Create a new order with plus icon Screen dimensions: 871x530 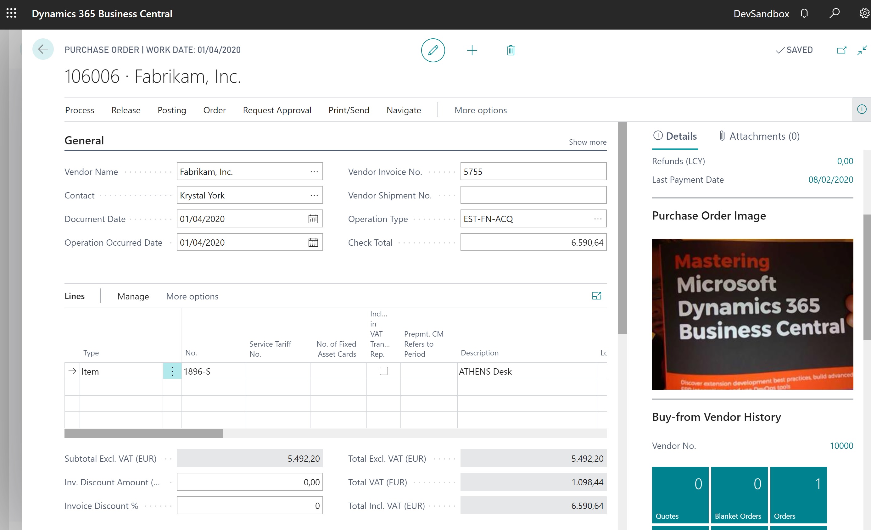click(472, 50)
